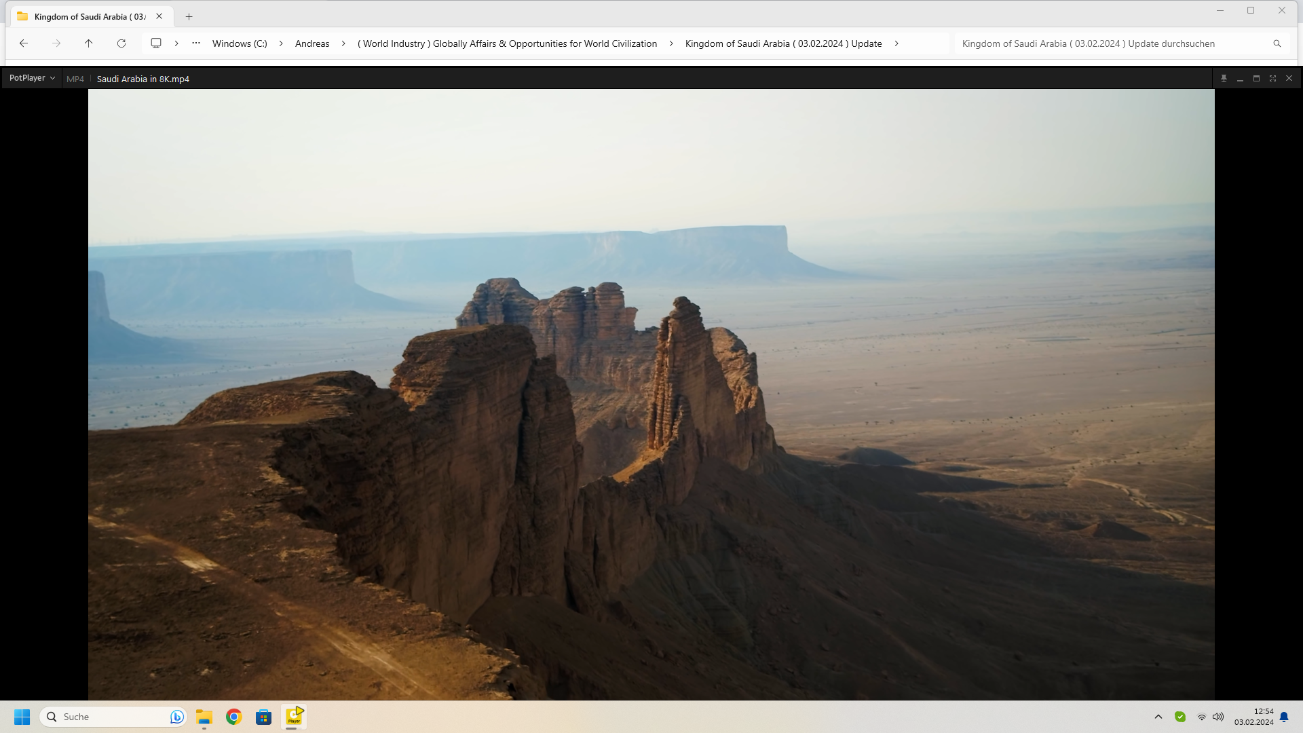The height and width of the screenshot is (733, 1303).
Task: Click the taskbar Suche search box
Action: (113, 717)
